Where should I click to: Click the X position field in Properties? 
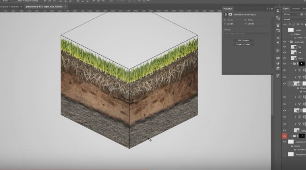pyautogui.click(x=230, y=23)
